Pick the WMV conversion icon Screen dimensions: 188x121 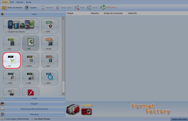point(31,60)
